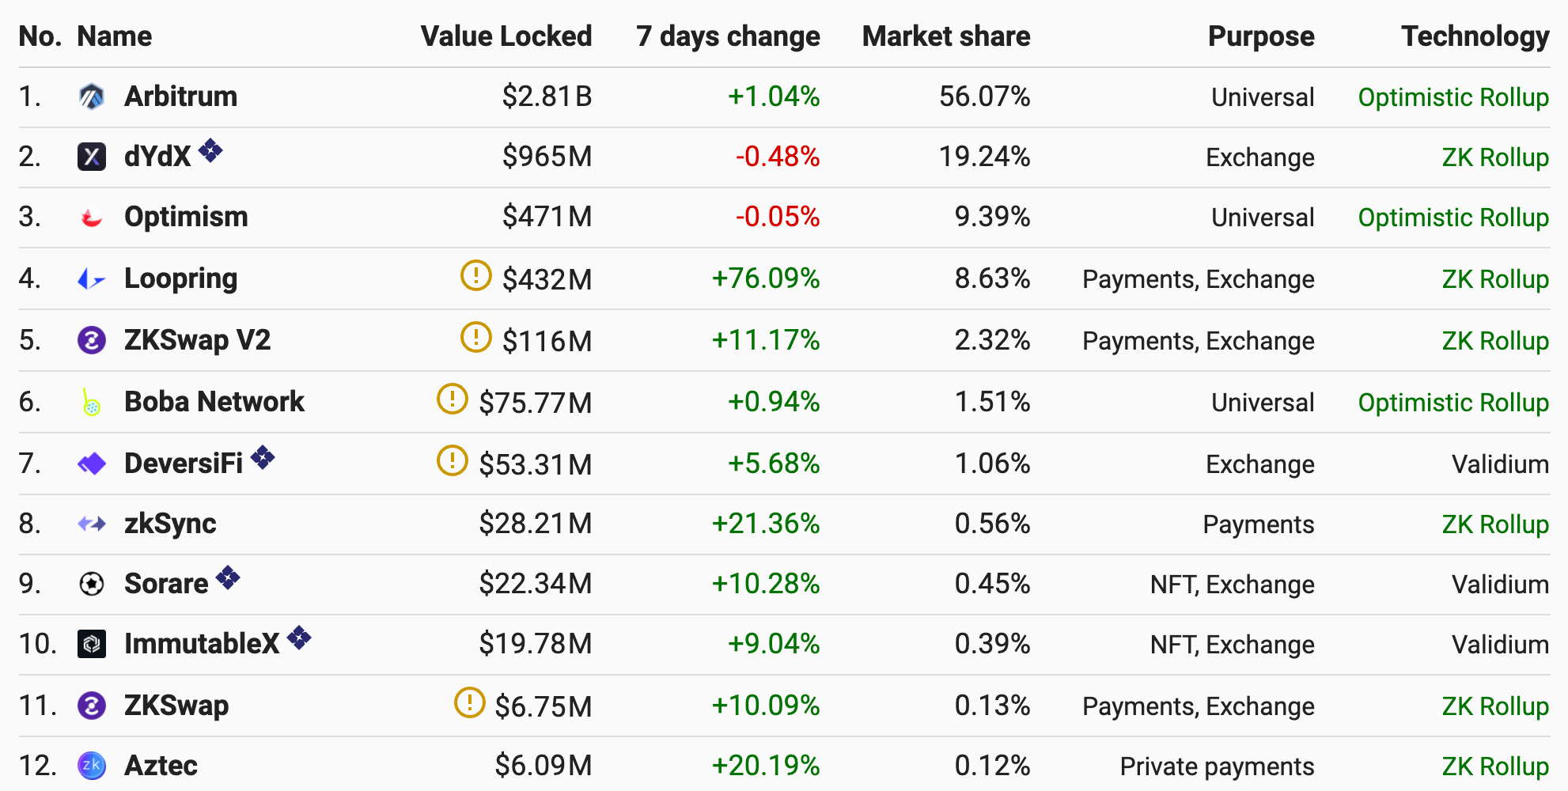
Task: Click the warning icon beside ZKSwap's $6.75M
Action: point(470,702)
